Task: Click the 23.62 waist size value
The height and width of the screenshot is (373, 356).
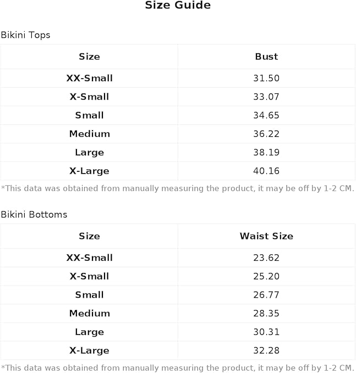Action: tap(266, 258)
